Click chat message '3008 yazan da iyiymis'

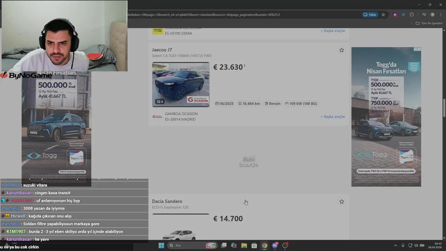pyautogui.click(x=44, y=208)
